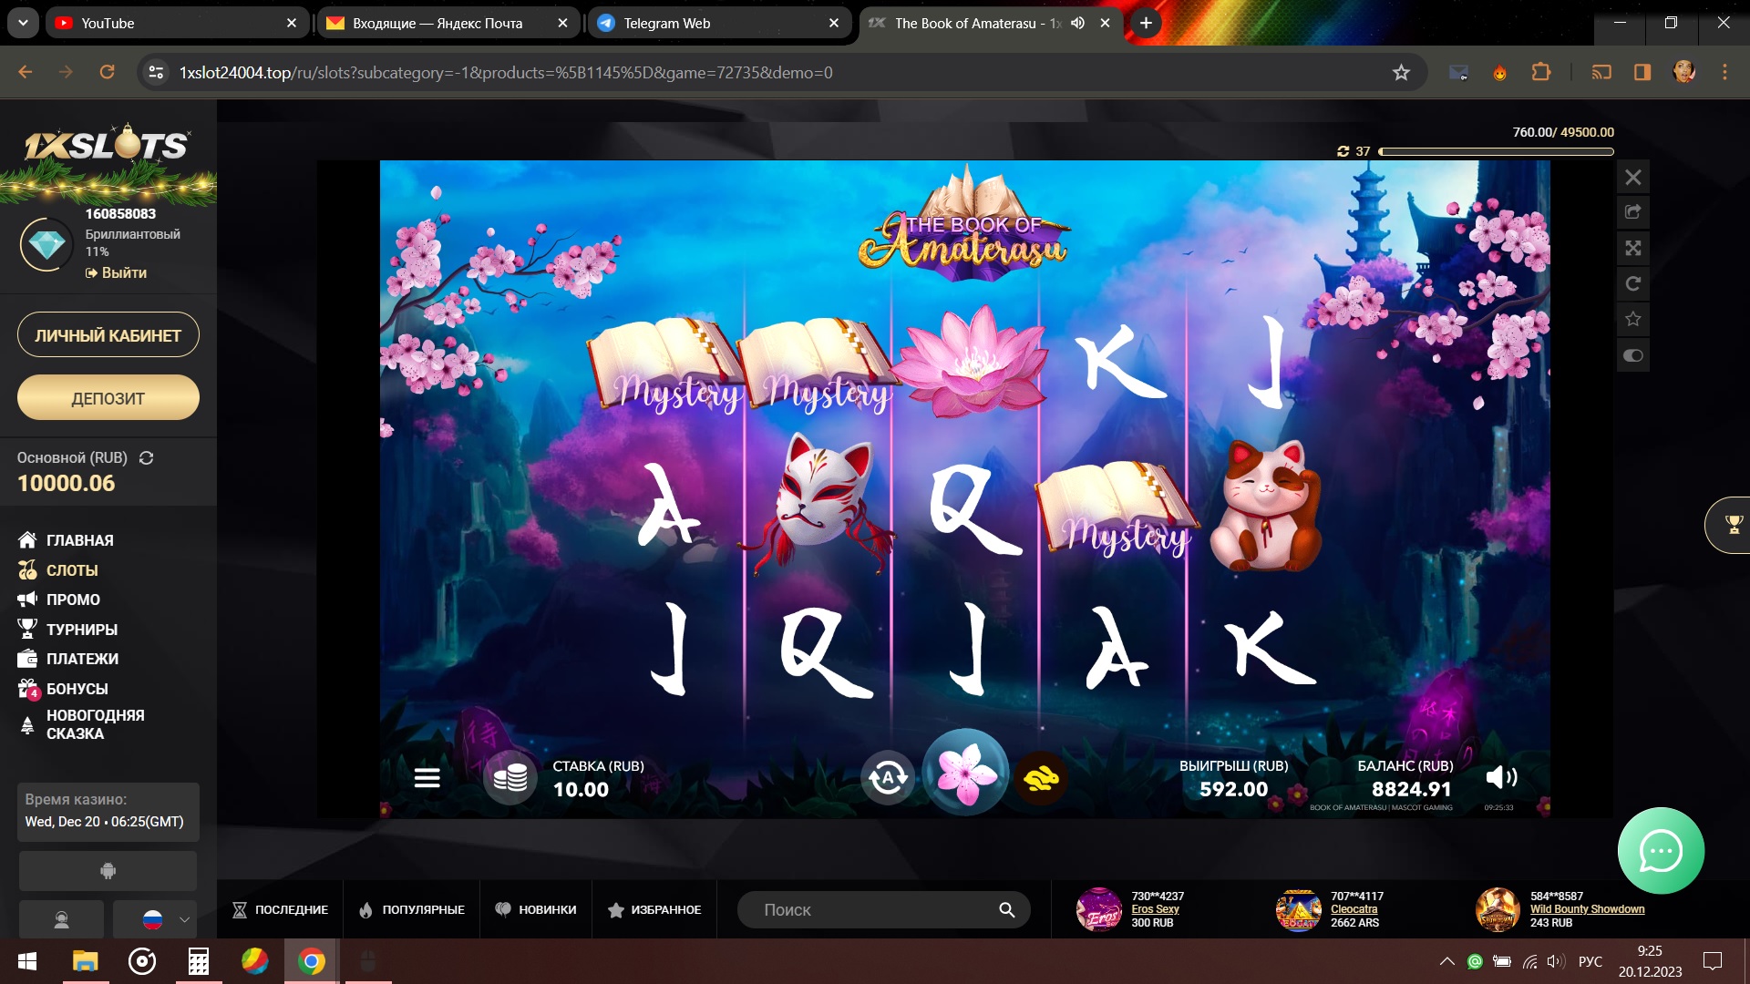Open the autoplay settings icon
The height and width of the screenshot is (984, 1750).
tap(888, 778)
